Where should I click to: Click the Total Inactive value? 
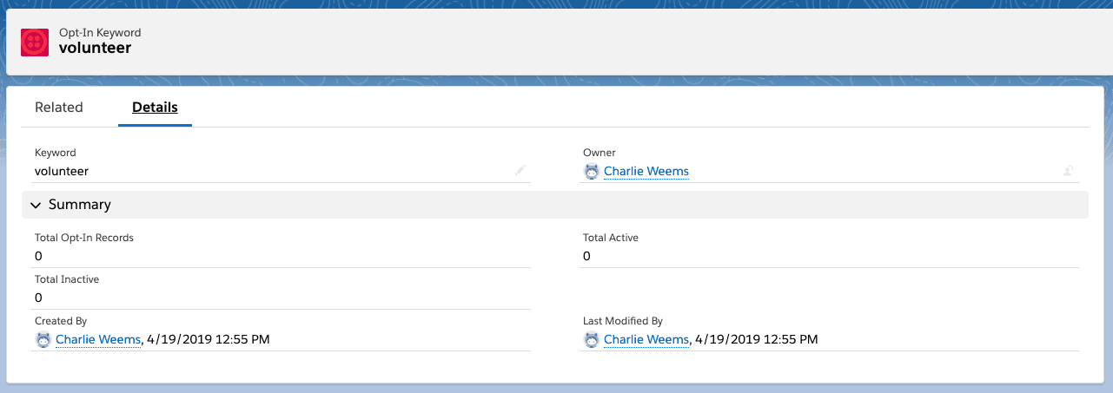click(x=38, y=298)
